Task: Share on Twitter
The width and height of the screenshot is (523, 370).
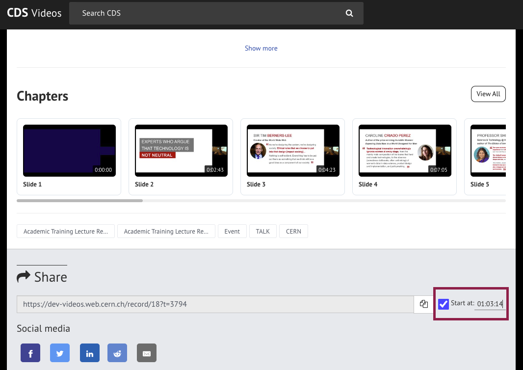Action: tap(60, 353)
